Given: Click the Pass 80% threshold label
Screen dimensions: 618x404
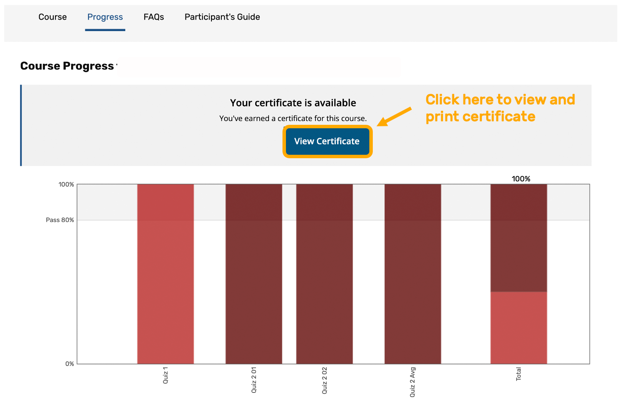Looking at the screenshot, I should click(x=60, y=220).
